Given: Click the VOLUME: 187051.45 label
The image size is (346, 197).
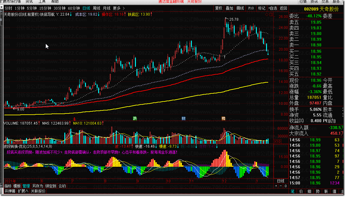Looking at the screenshot, I should [x=21, y=123].
